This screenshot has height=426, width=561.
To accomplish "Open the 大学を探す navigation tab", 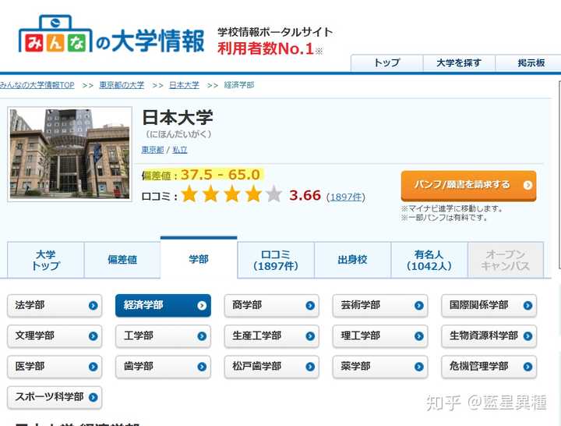I will [459, 63].
